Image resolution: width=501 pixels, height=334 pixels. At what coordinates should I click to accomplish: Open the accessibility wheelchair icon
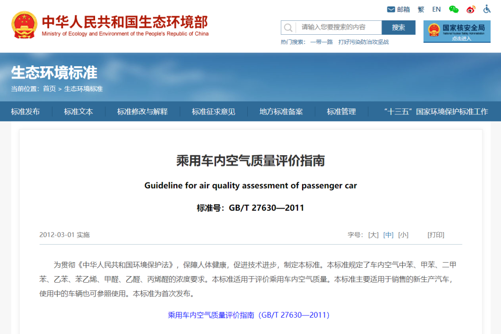pos(487,9)
